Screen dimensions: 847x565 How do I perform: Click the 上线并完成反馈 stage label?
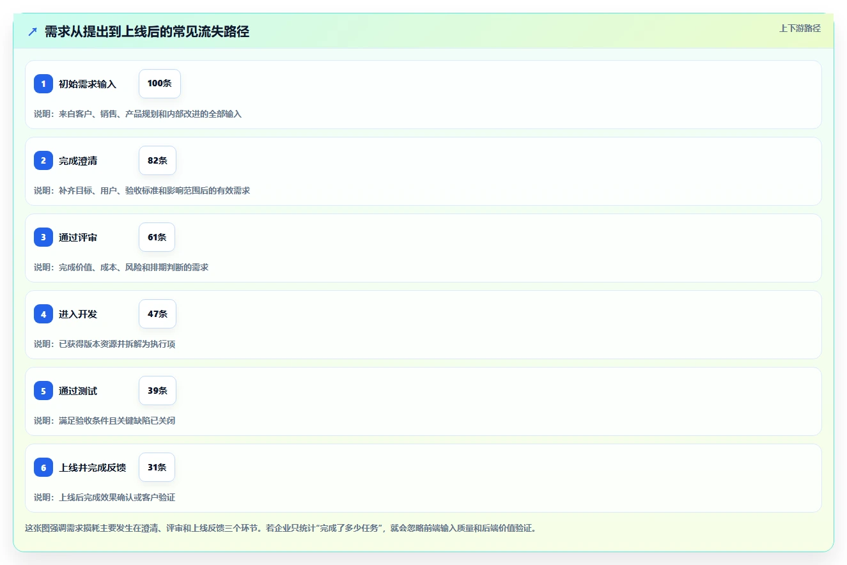click(93, 467)
